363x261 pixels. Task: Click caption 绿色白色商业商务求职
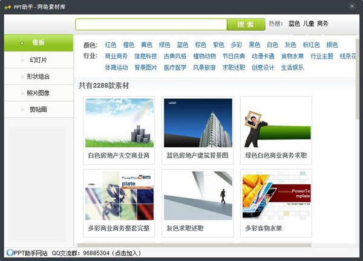click(276, 156)
